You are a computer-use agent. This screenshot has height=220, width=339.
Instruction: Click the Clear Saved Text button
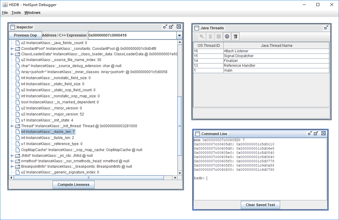pyautogui.click(x=260, y=205)
